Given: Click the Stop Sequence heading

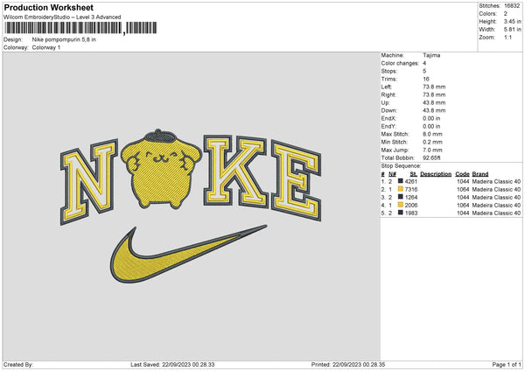Looking at the screenshot, I should click(x=401, y=166).
